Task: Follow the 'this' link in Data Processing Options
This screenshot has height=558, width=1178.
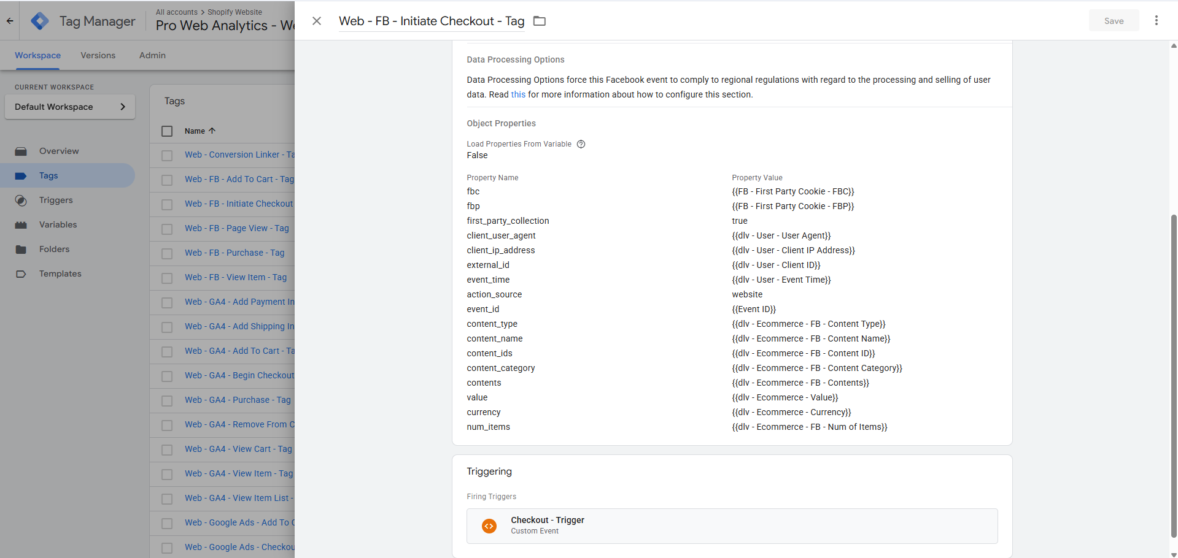Action: (x=518, y=94)
